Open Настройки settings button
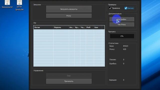 (122, 19)
